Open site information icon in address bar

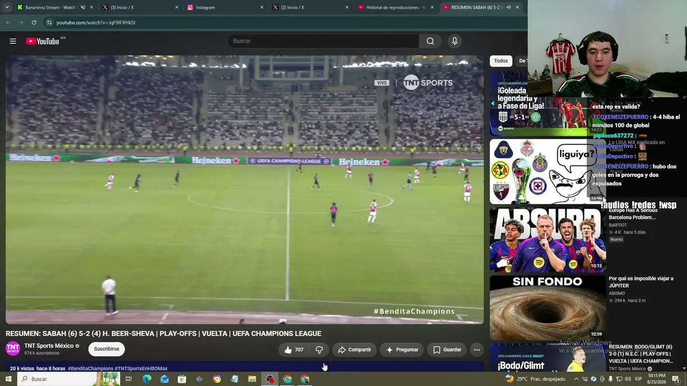click(49, 23)
